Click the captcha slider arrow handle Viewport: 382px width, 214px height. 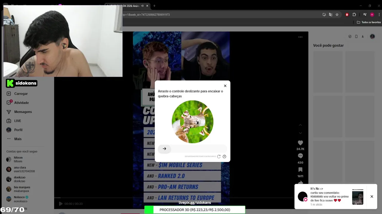[164, 149]
